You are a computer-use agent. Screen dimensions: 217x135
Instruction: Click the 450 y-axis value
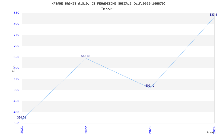tap(16, 101)
